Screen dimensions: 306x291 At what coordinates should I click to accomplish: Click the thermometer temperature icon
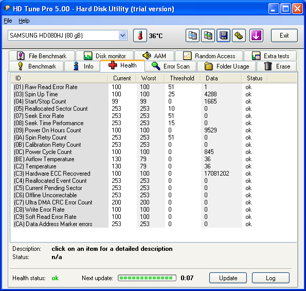[140, 36]
